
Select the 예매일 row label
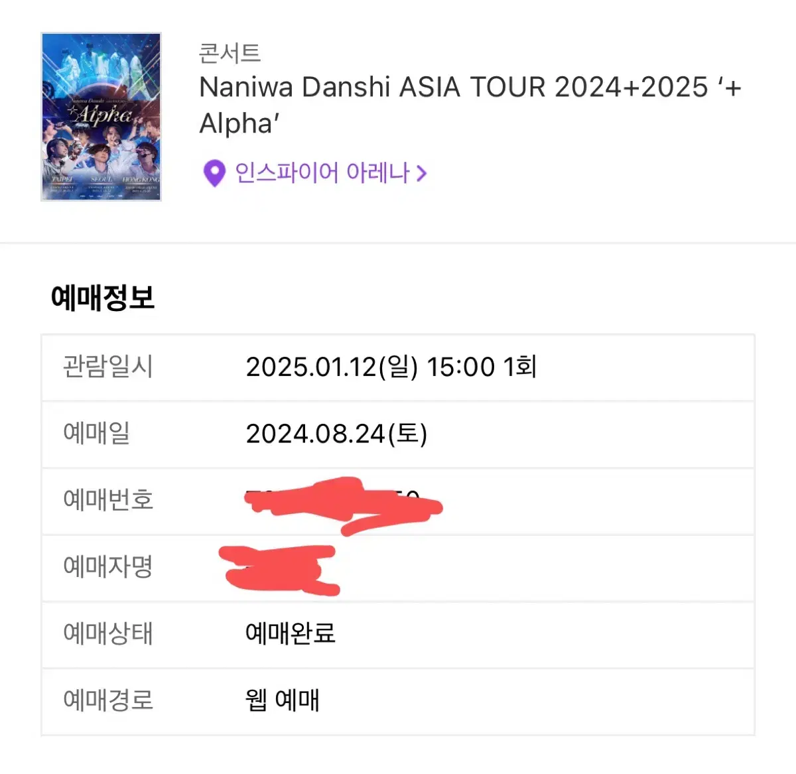[x=96, y=433]
